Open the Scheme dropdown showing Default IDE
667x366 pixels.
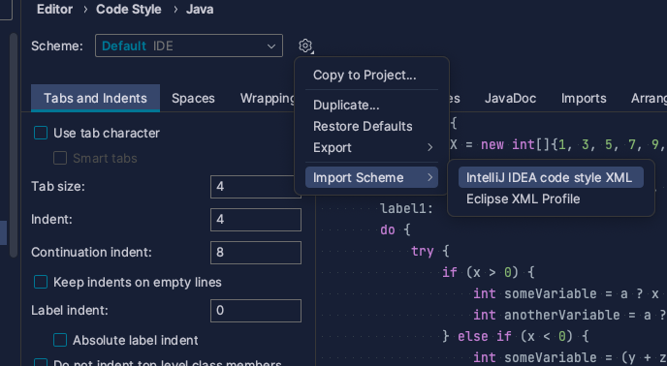click(189, 46)
